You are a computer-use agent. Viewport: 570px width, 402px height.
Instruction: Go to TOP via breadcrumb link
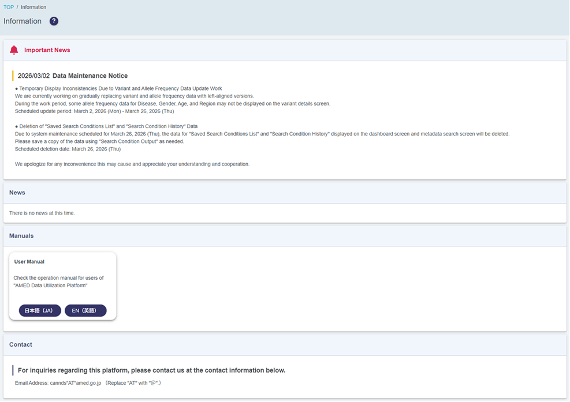click(8, 7)
